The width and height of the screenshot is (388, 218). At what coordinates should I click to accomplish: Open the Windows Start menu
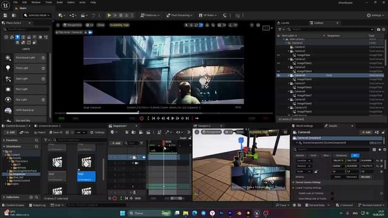(x=122, y=213)
